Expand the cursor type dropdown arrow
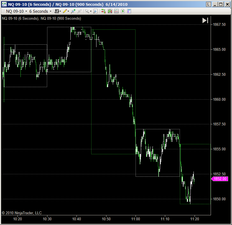 (x=91, y=11)
